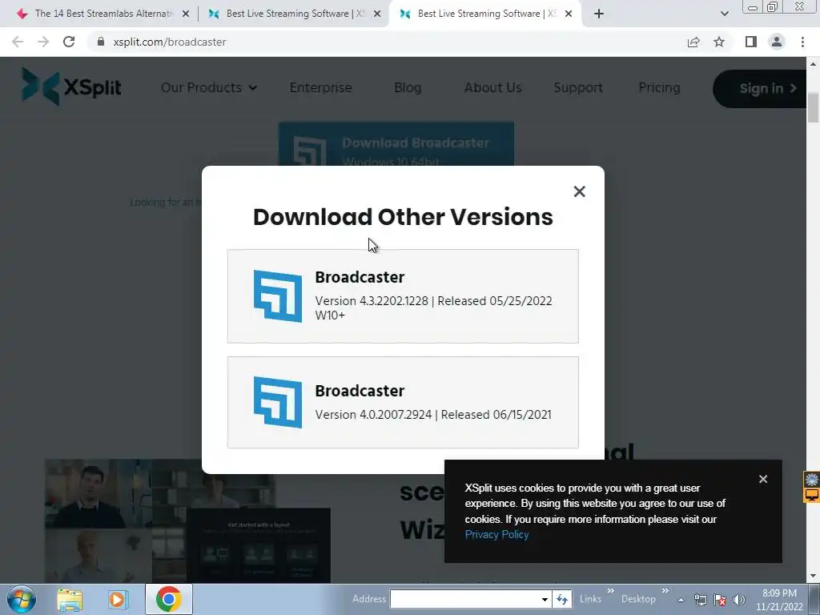
Task: Open a new browser tab
Action: (599, 14)
